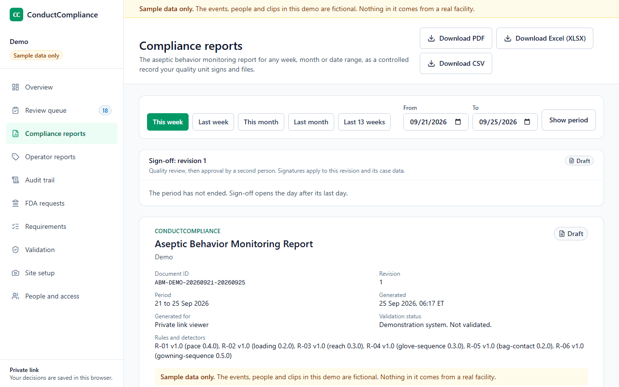Select the Last month period
619x387 pixels.
coord(311,122)
